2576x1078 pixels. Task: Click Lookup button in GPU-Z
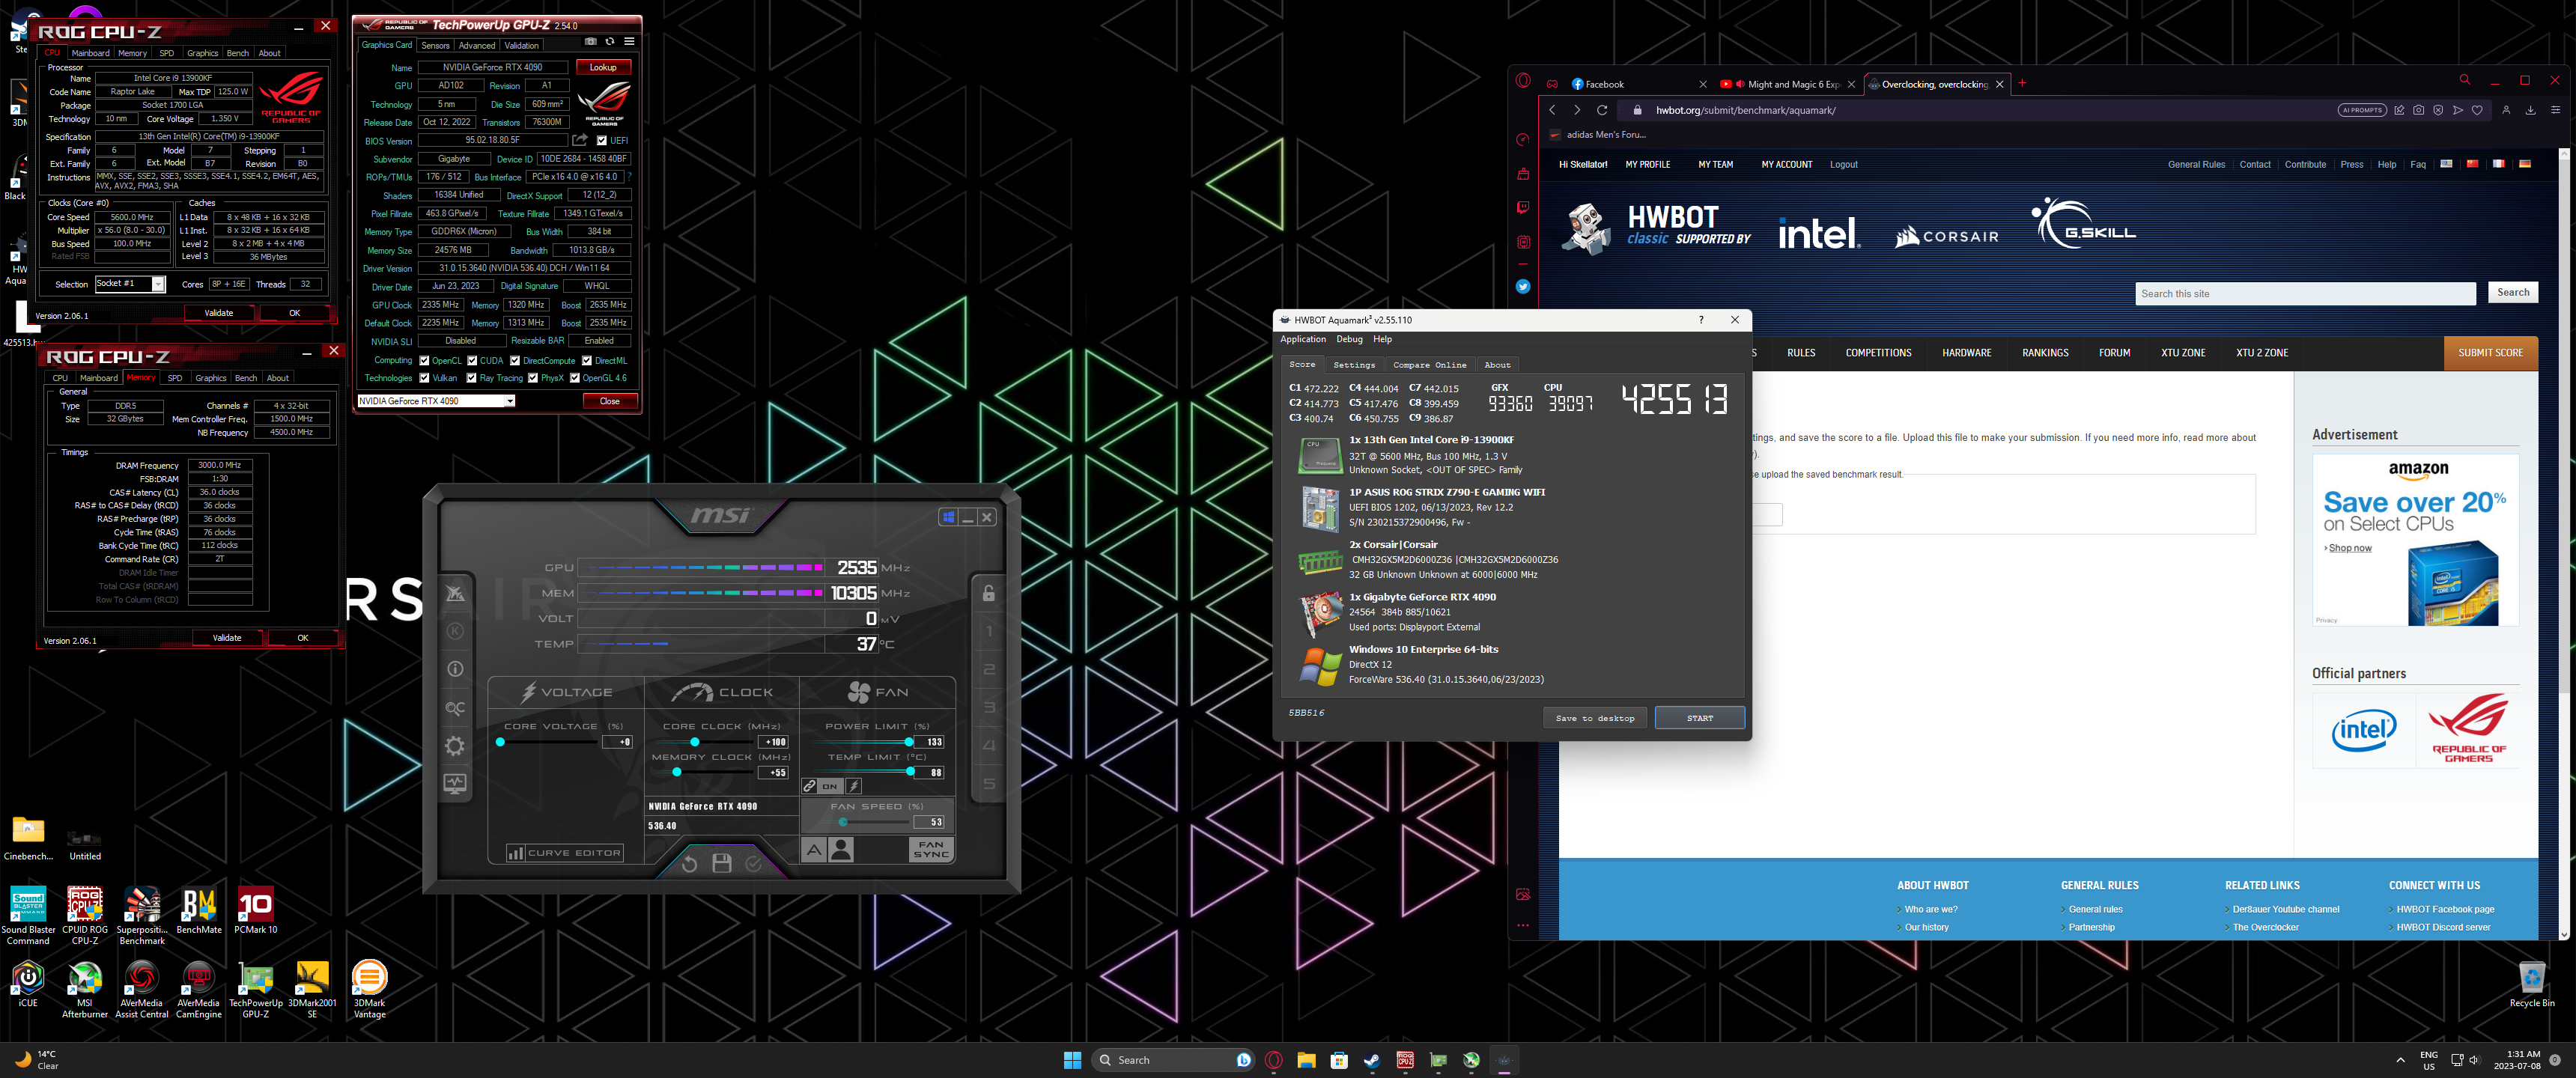tap(603, 67)
